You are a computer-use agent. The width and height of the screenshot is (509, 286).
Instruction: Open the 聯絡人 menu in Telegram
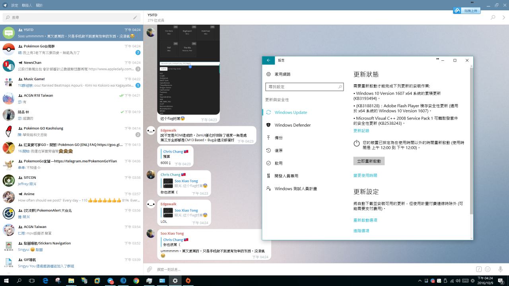(27, 5)
